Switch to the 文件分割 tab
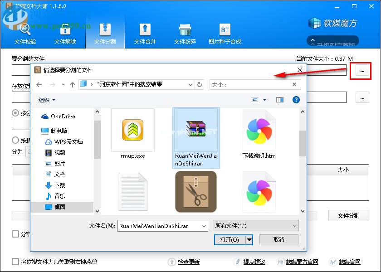This screenshot has height=272, width=381. tap(105, 32)
